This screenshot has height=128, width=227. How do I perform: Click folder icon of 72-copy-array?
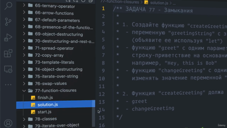(x=30, y=55)
